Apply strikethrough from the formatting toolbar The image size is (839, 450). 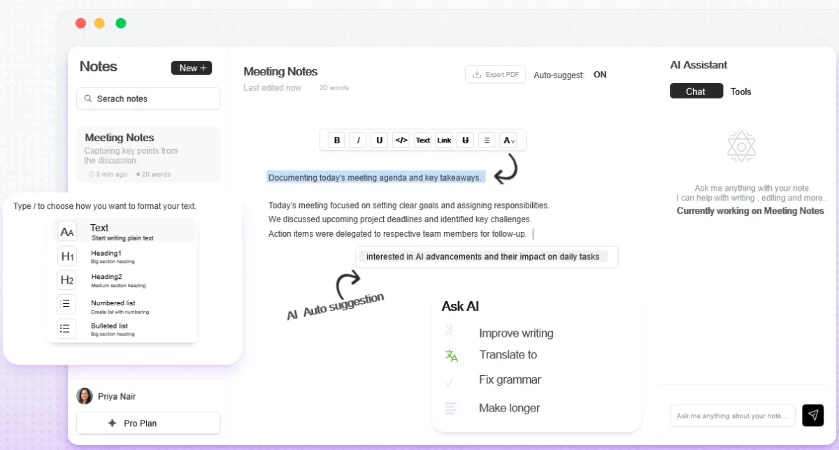[x=466, y=140]
